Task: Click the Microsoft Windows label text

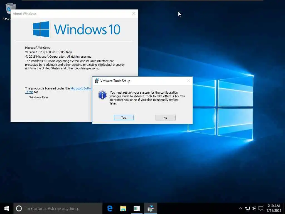Action: click(x=38, y=48)
